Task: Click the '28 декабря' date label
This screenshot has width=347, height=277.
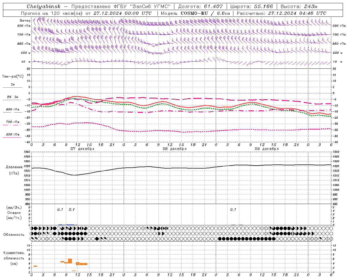Action: pos(174,149)
